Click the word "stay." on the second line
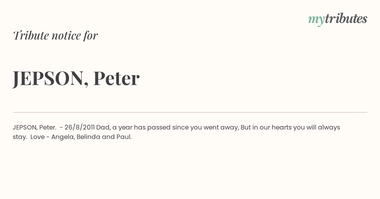This screenshot has height=199, width=380. point(20,137)
